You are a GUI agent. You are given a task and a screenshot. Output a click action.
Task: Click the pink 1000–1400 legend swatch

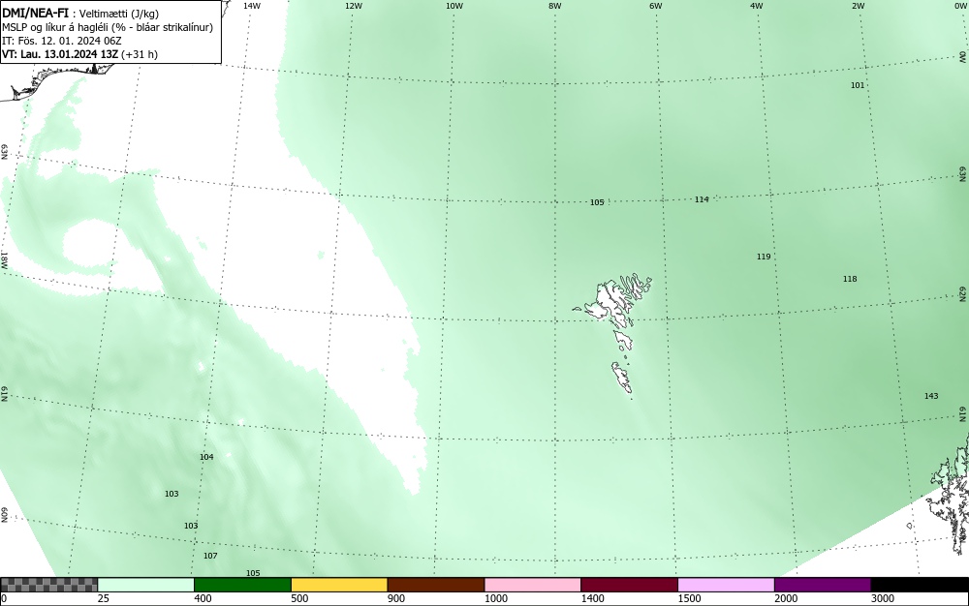click(x=533, y=585)
